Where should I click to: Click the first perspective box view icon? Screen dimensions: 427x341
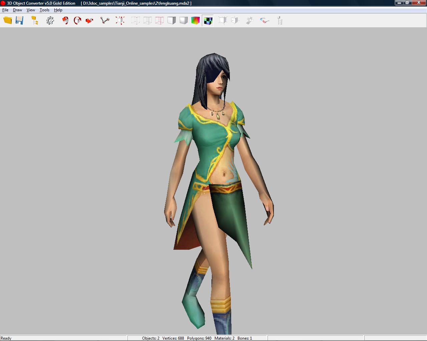pyautogui.click(x=223, y=20)
